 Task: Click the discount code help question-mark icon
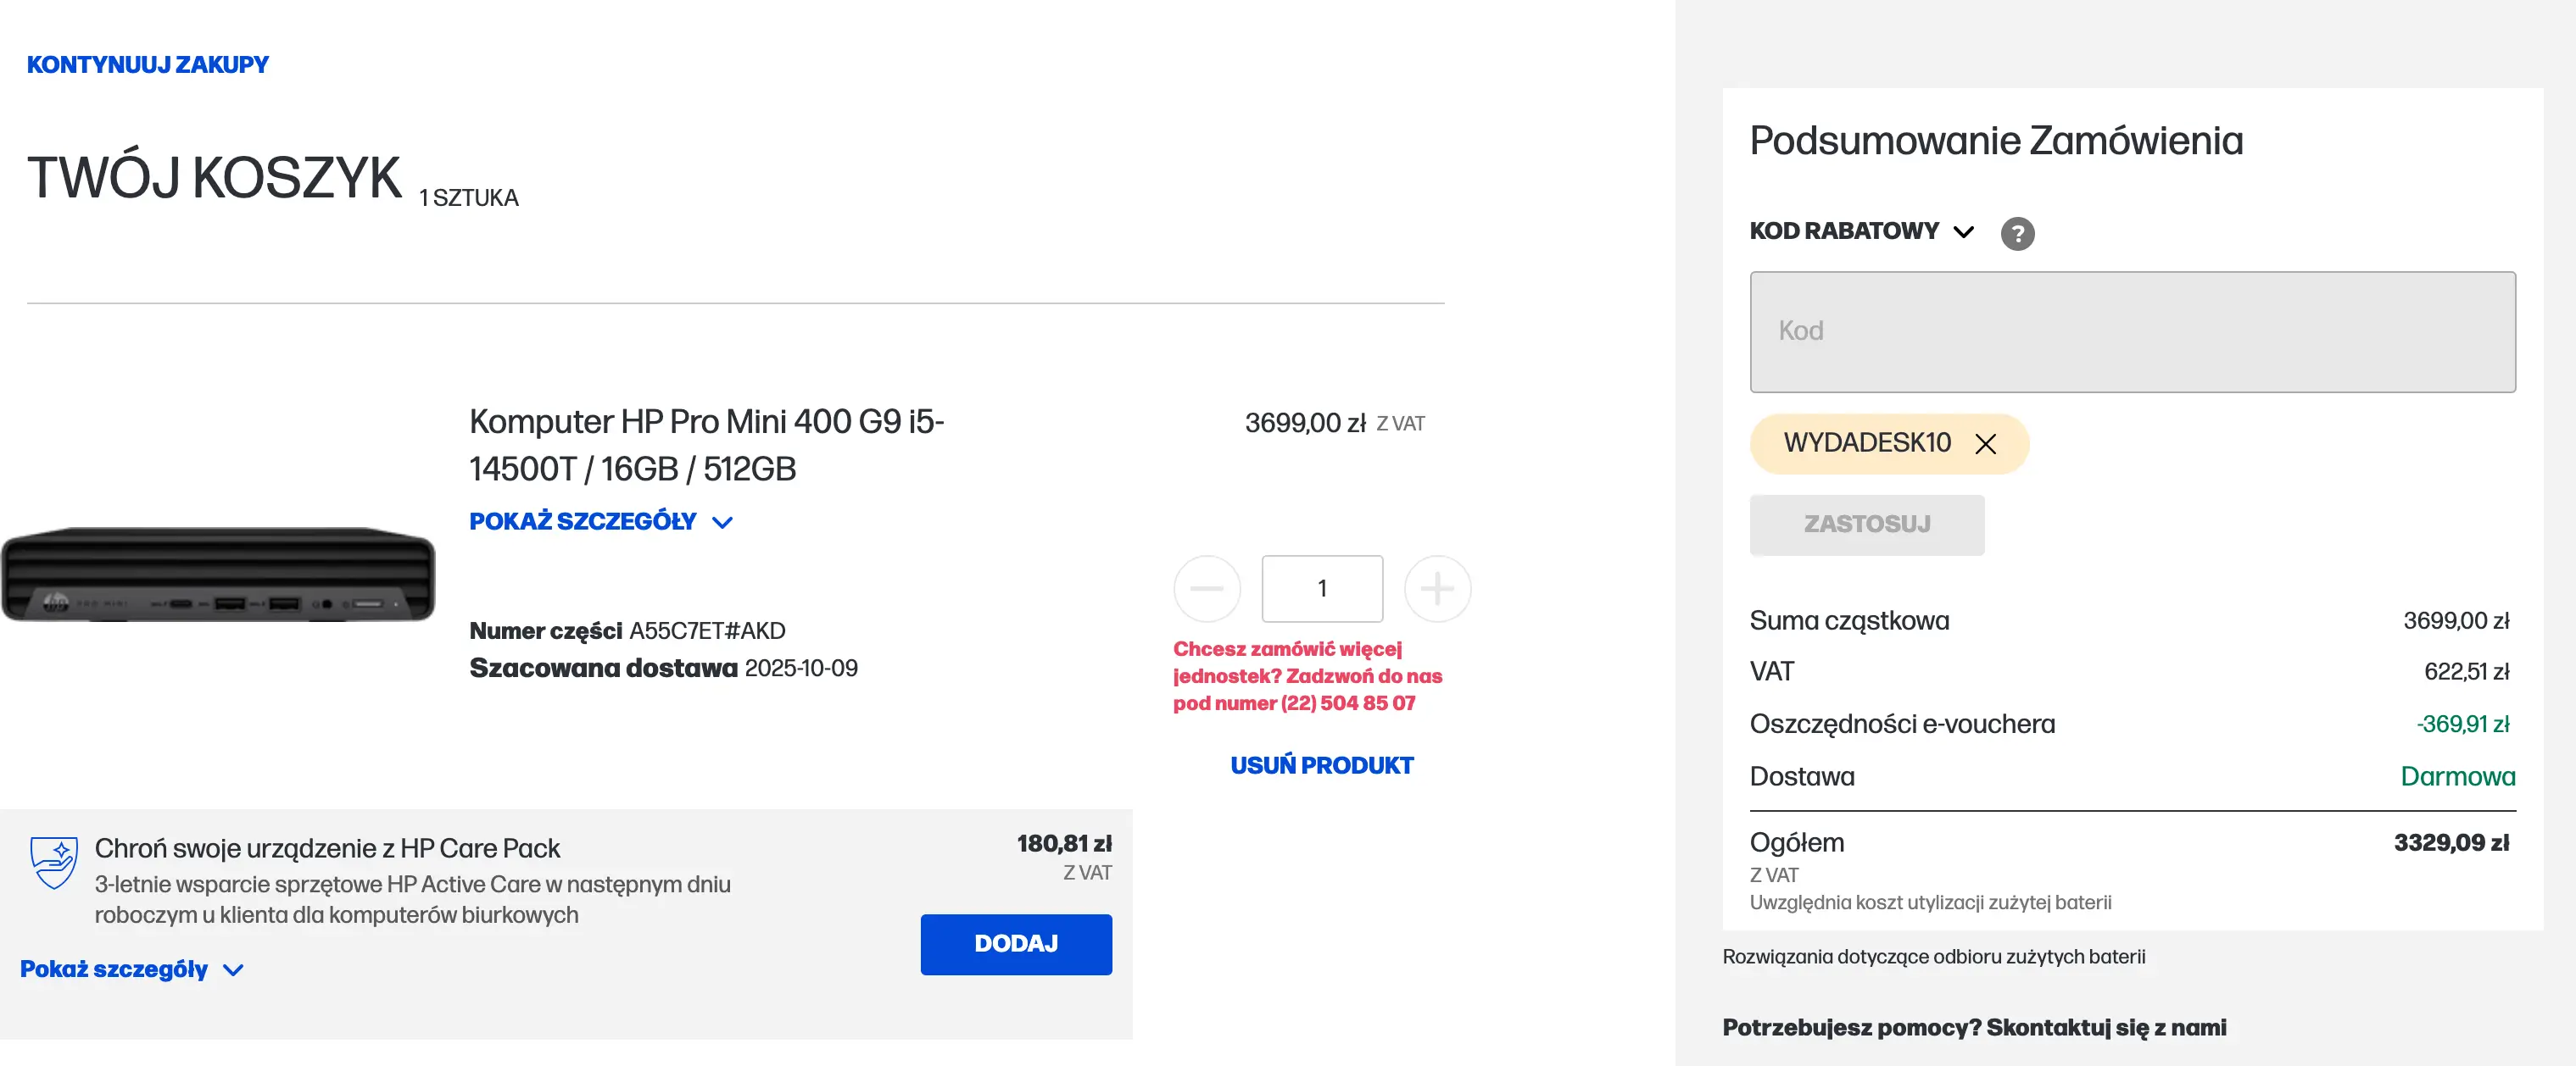[x=2017, y=234]
